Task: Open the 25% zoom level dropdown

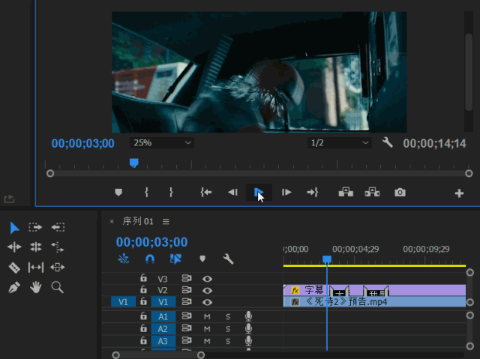Action: tap(162, 143)
